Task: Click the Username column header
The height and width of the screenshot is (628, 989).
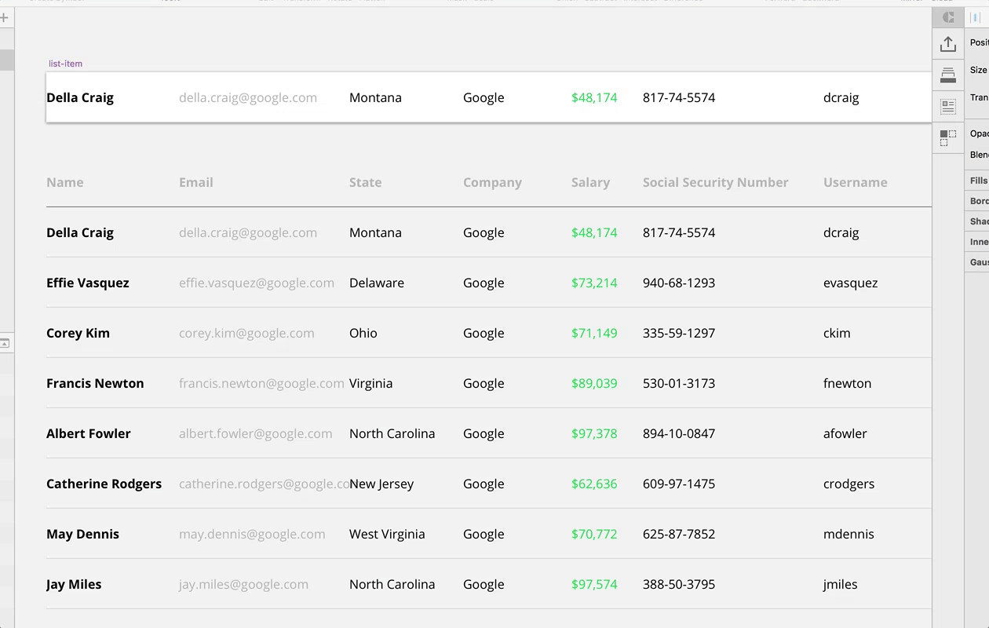Action: [x=856, y=182]
